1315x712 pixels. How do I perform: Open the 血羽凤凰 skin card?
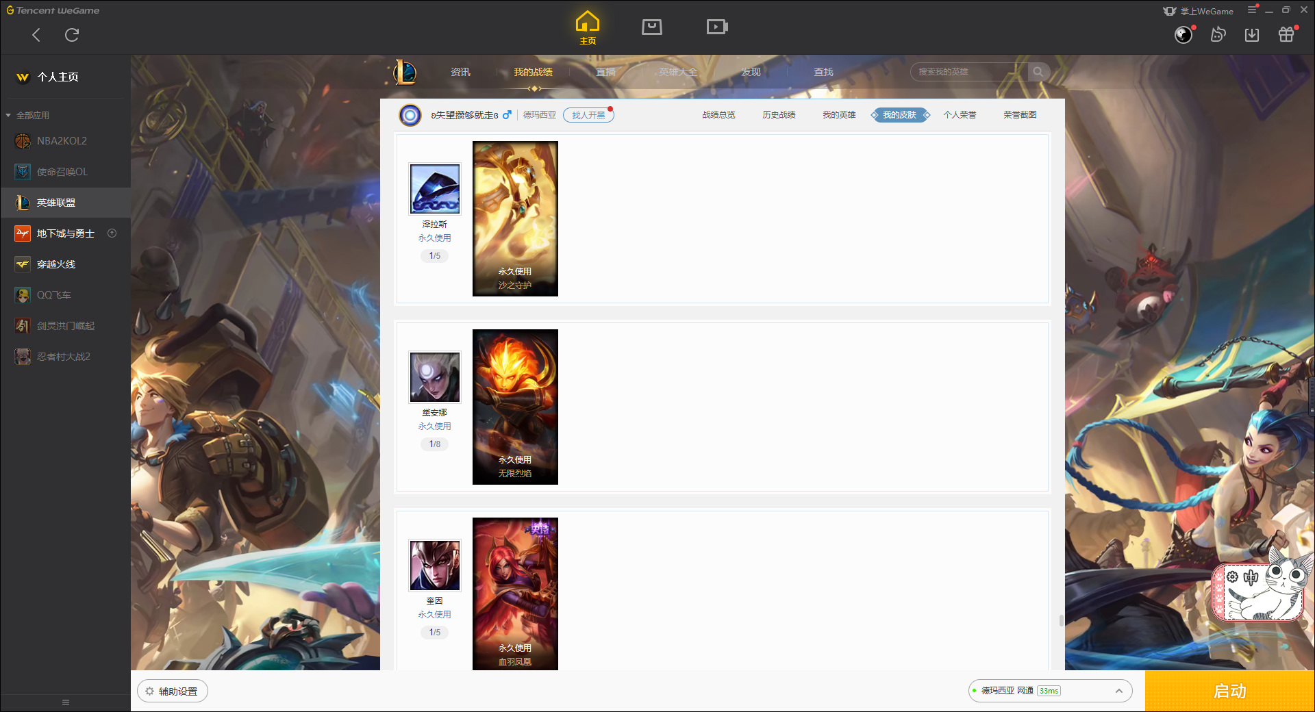515,594
